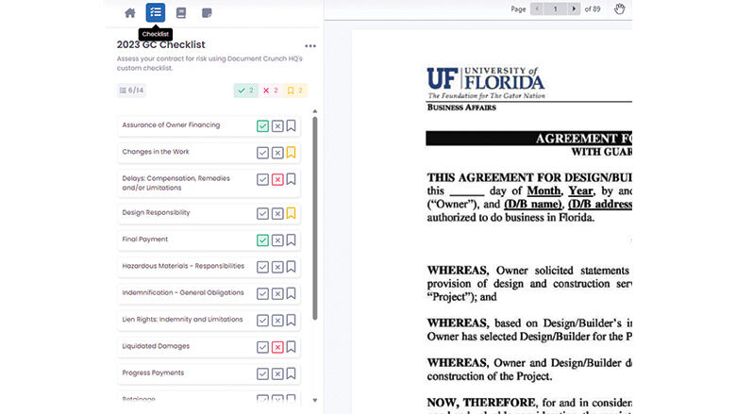Check the Final Payment green checkmark
The width and height of the screenshot is (736, 414).
(262, 240)
